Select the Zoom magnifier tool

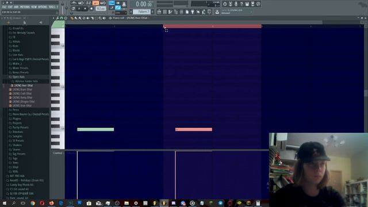click(100, 18)
